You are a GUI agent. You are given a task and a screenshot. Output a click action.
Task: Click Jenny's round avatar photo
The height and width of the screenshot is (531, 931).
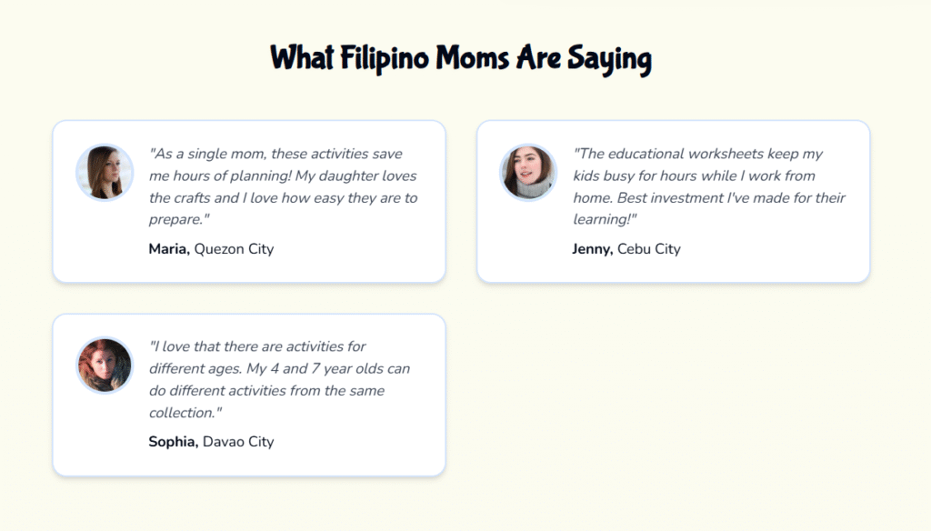[528, 172]
